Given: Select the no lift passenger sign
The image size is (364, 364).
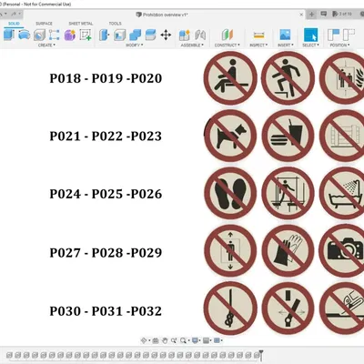Looking at the screenshot, I should (x=230, y=251).
